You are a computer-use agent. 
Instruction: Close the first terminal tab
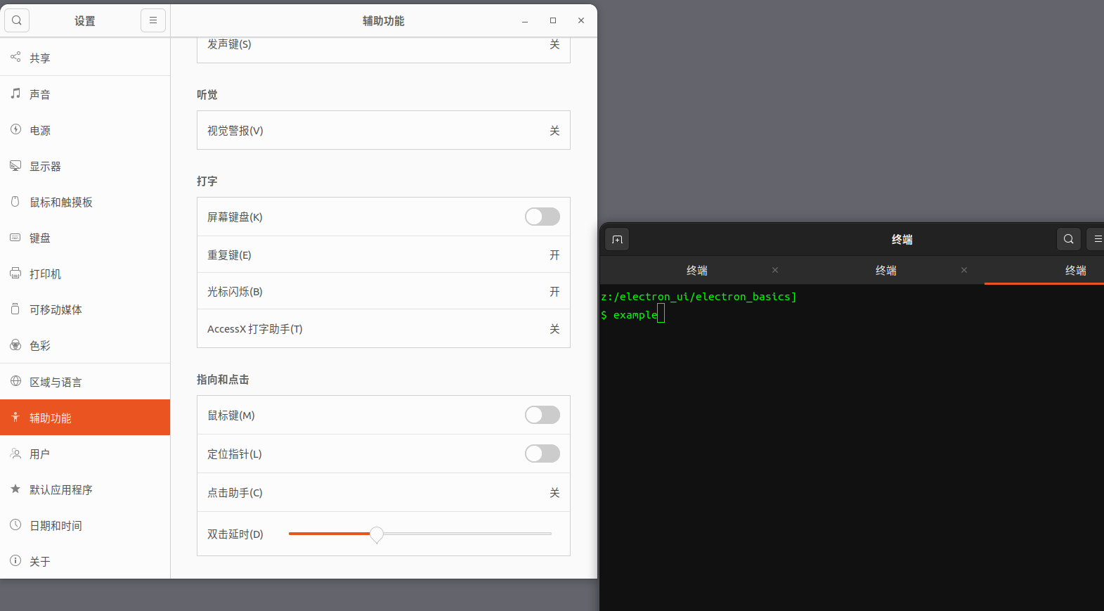click(x=775, y=270)
